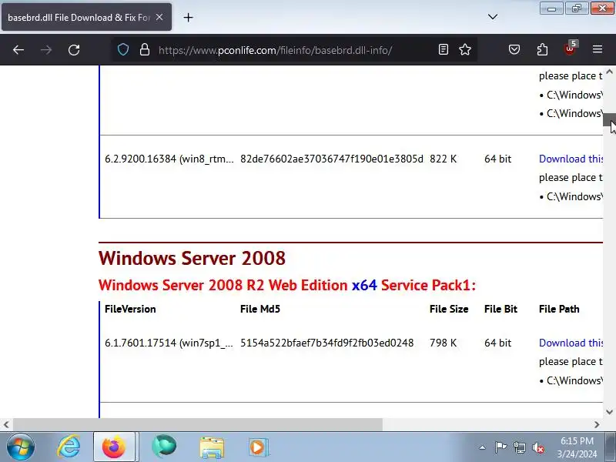
Task: Click the FileVersion column header
Action: (130, 309)
